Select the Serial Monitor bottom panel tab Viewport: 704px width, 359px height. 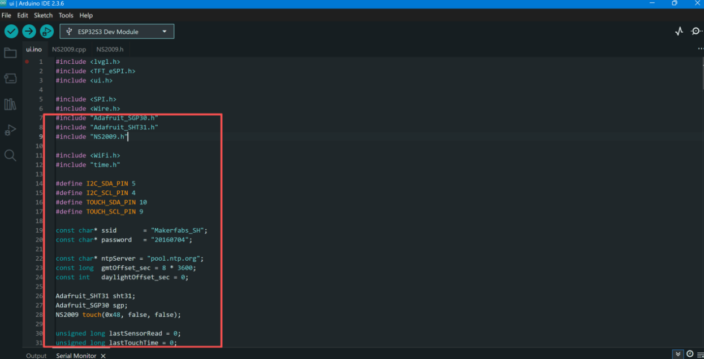click(76, 356)
